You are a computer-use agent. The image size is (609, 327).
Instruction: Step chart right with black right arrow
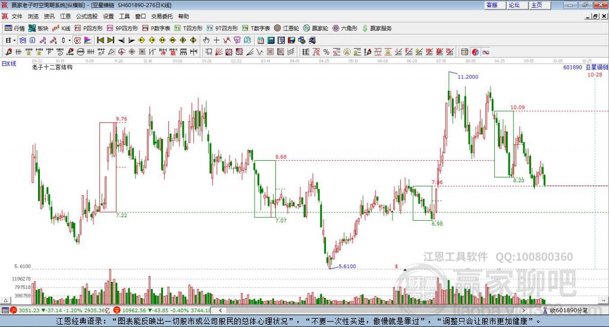pyautogui.click(x=131, y=40)
